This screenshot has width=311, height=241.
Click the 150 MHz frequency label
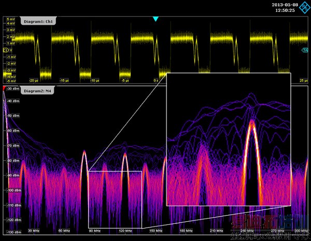click(156, 231)
